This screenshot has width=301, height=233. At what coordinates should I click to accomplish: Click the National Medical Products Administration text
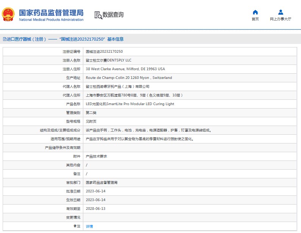[x=51, y=20]
